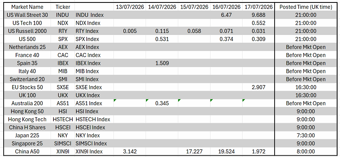
Task: Select the 'Singapore 25' cell
Action: (x=27, y=143)
